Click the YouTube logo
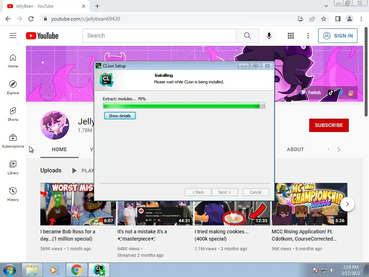Screen dimensions: 369x277 (x=42, y=36)
